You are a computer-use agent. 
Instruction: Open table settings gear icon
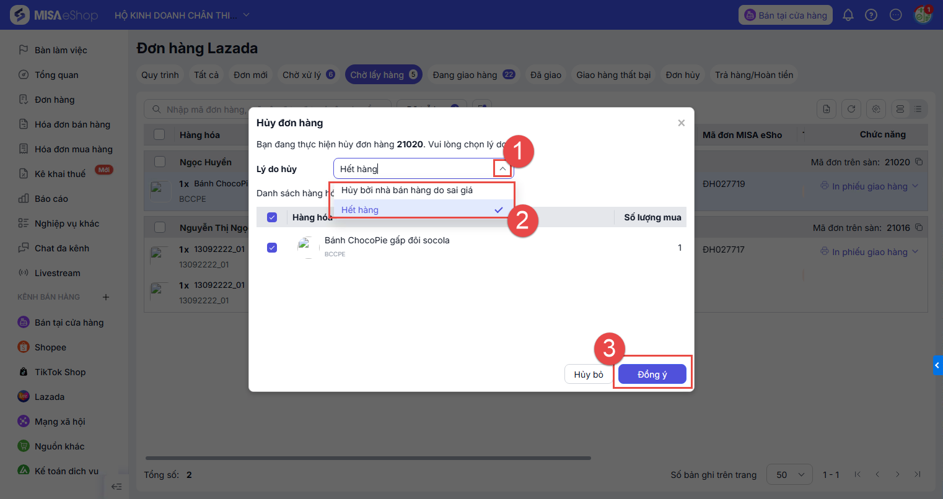point(876,109)
